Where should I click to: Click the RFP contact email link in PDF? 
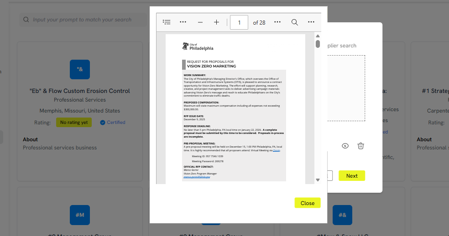197,177
